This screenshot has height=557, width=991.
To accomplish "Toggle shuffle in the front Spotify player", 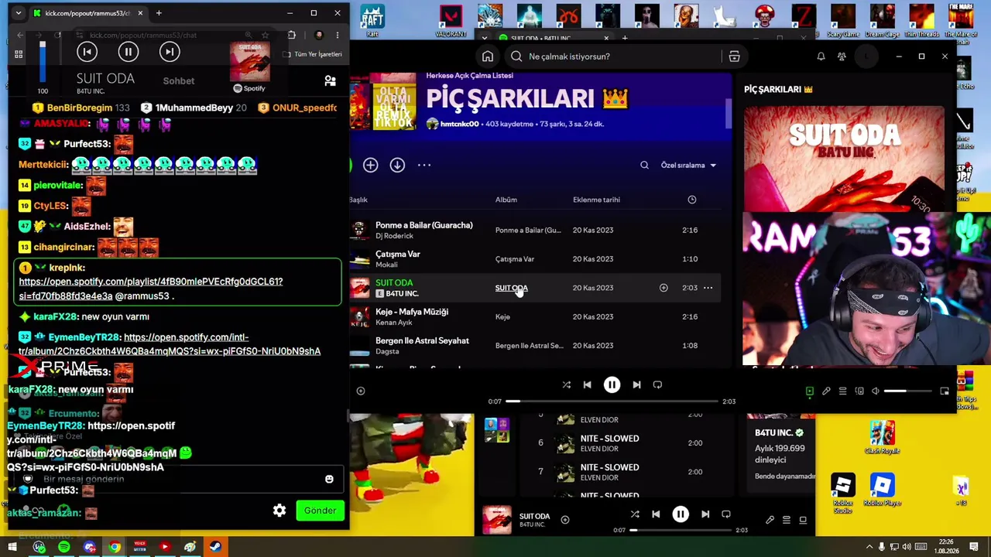I will click(x=566, y=384).
